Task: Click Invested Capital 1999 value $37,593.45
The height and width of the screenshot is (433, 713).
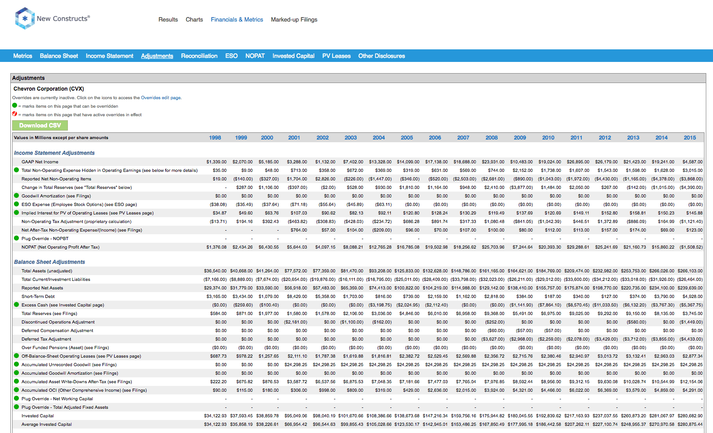Action: [241, 416]
